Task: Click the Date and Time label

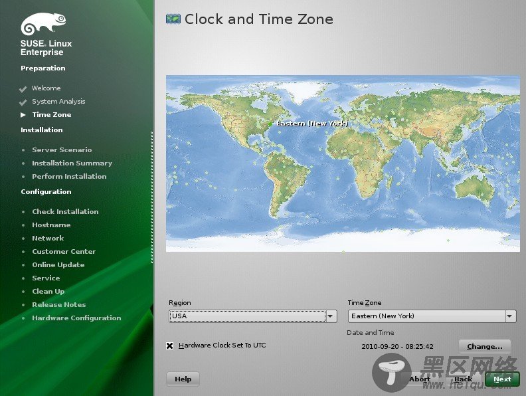Action: 371,333
